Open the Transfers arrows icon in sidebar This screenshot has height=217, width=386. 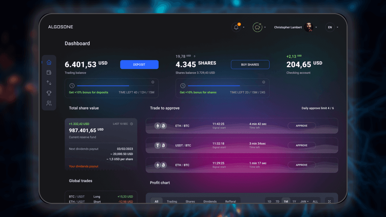49,83
